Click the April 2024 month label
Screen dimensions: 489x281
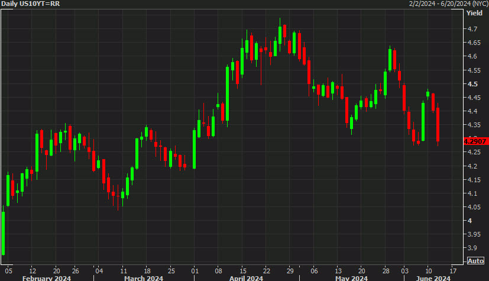[246, 278]
